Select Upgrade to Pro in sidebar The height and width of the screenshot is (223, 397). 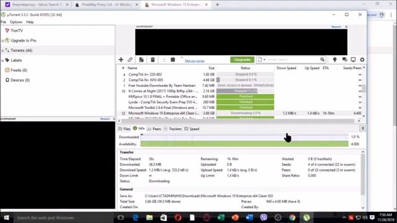coord(24,40)
